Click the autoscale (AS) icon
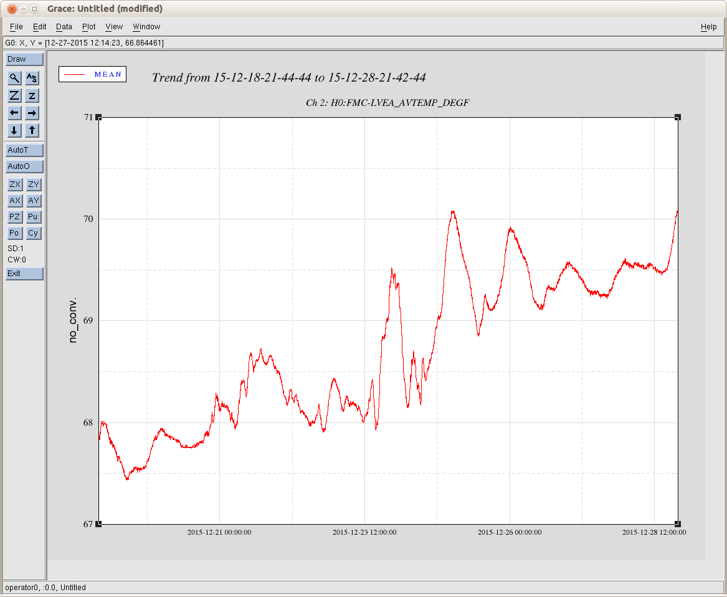 point(32,78)
